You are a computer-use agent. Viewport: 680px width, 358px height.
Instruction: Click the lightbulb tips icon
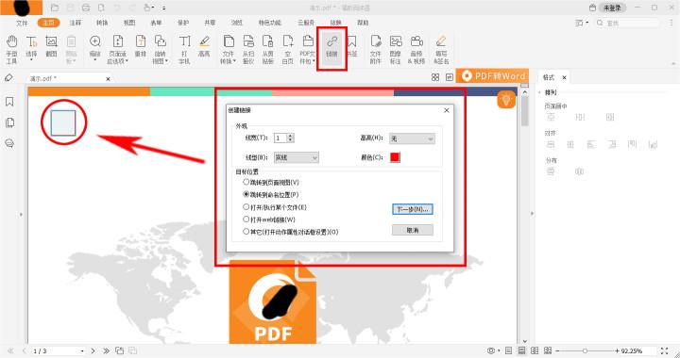pos(506,100)
